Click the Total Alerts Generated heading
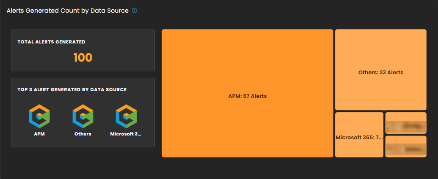Viewport: 438px width, 179px height. pos(51,42)
